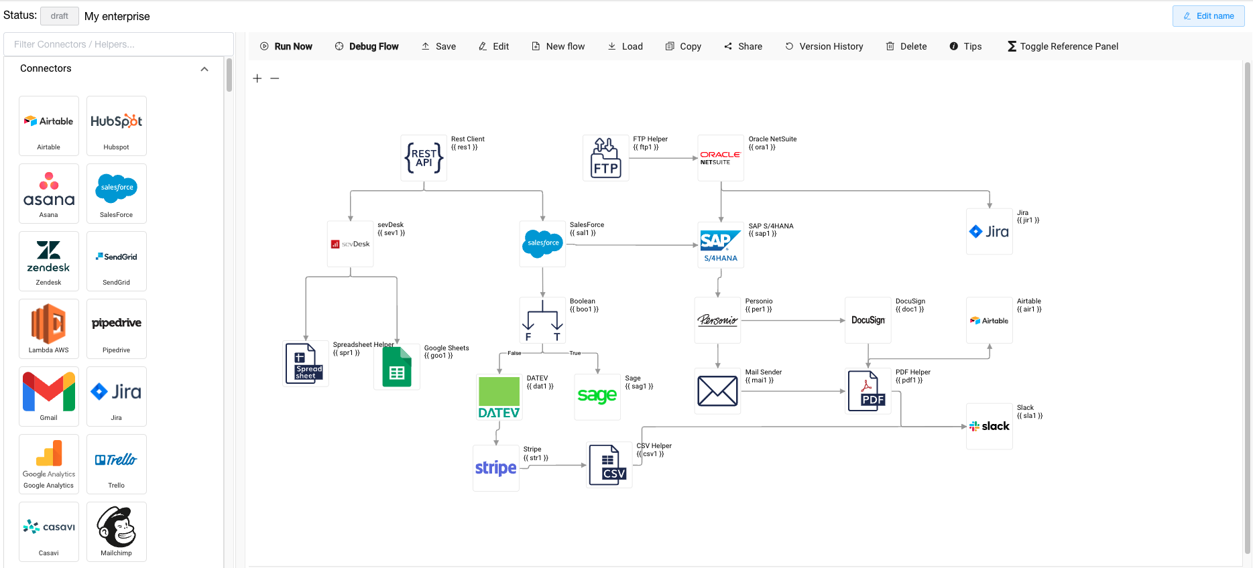This screenshot has height=568, width=1253.
Task: Click the Sage node
Action: 597,397
